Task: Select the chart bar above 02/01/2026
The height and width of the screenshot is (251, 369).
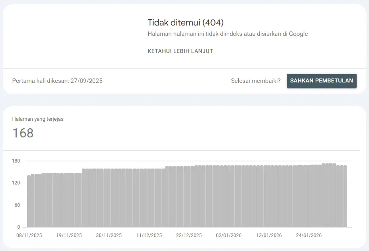Action: [229, 196]
